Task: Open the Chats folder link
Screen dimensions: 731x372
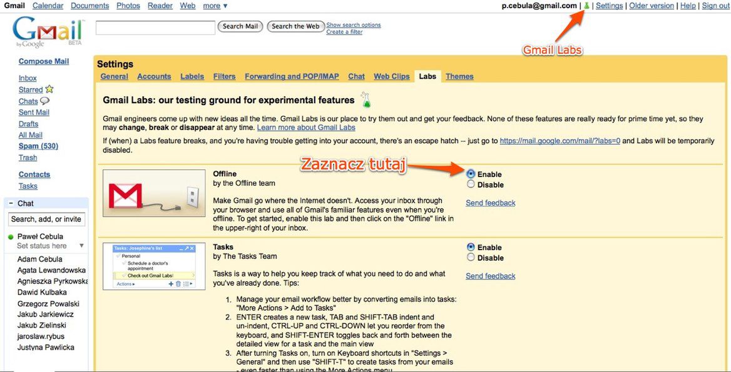Action: tap(28, 101)
